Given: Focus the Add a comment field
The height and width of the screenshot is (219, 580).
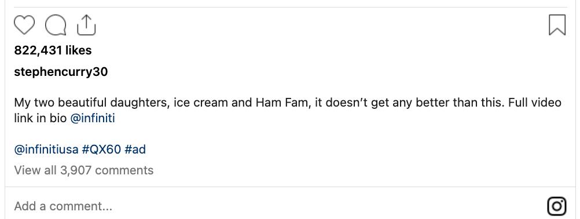Looking at the screenshot, I should (x=277, y=206).
